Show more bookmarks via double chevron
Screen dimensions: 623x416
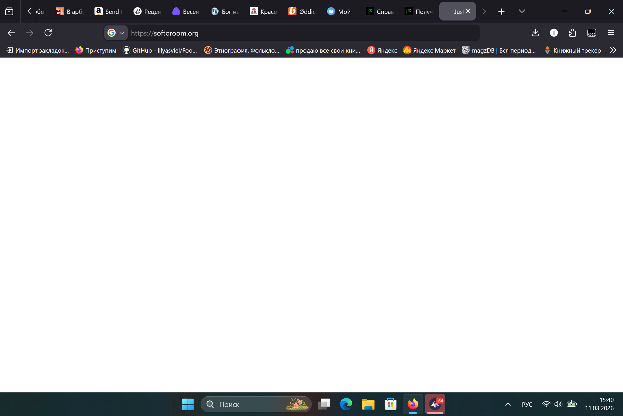click(x=613, y=50)
